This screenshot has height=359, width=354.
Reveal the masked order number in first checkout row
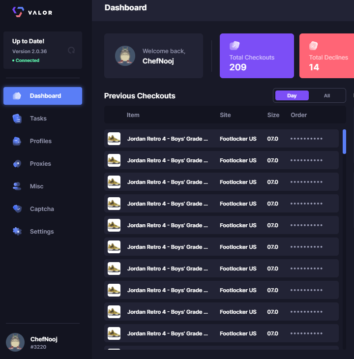tap(306, 139)
